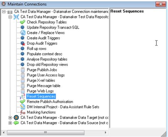
Task: Collapse the Datamaker Test Data Repository node
Action: coord(10,17)
